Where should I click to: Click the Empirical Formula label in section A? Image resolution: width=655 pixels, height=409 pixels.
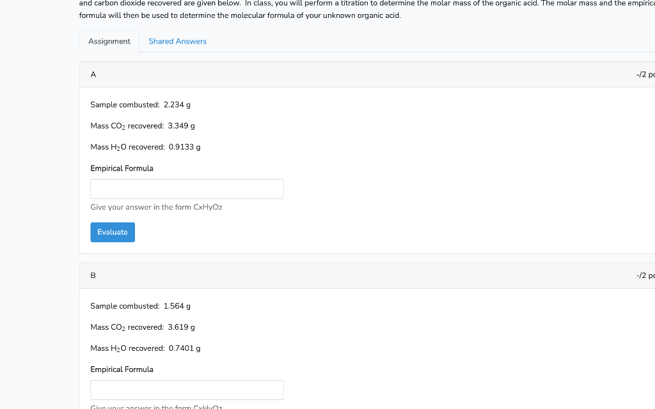click(122, 168)
